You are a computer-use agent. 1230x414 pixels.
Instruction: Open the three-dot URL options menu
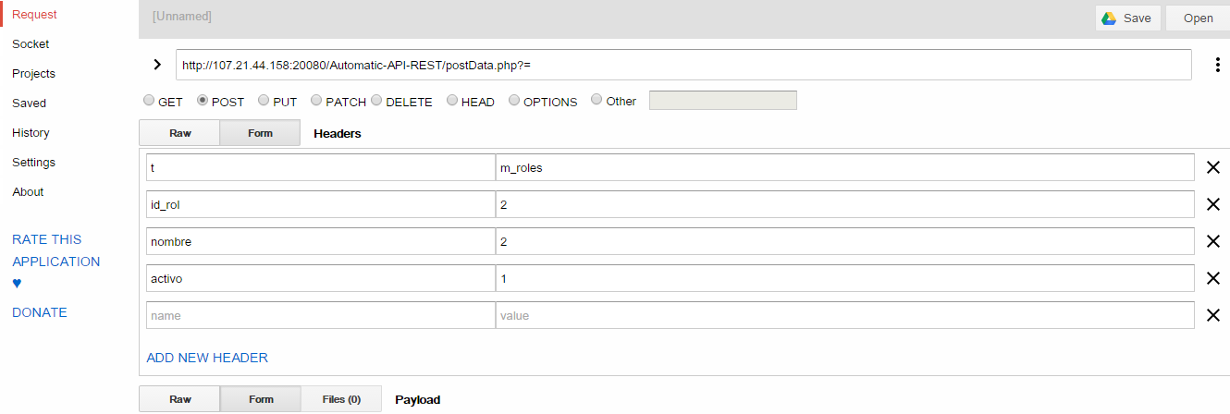(1219, 66)
